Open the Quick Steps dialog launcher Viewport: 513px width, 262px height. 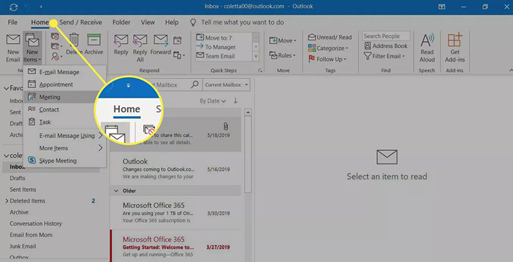(260, 71)
